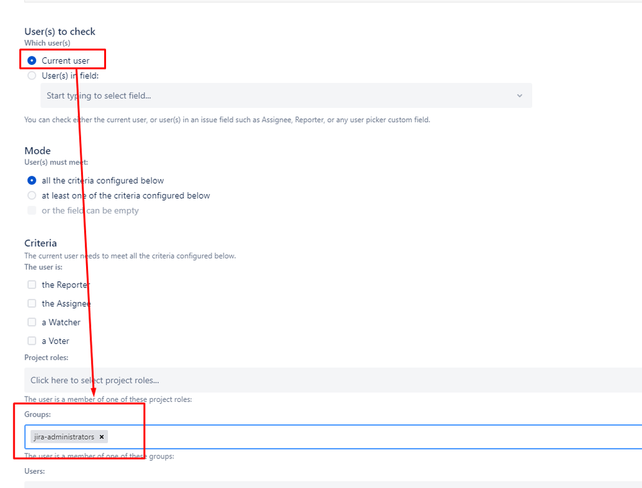The height and width of the screenshot is (488, 642).
Task: Enable the "a Voter" criterion
Action: coord(31,341)
